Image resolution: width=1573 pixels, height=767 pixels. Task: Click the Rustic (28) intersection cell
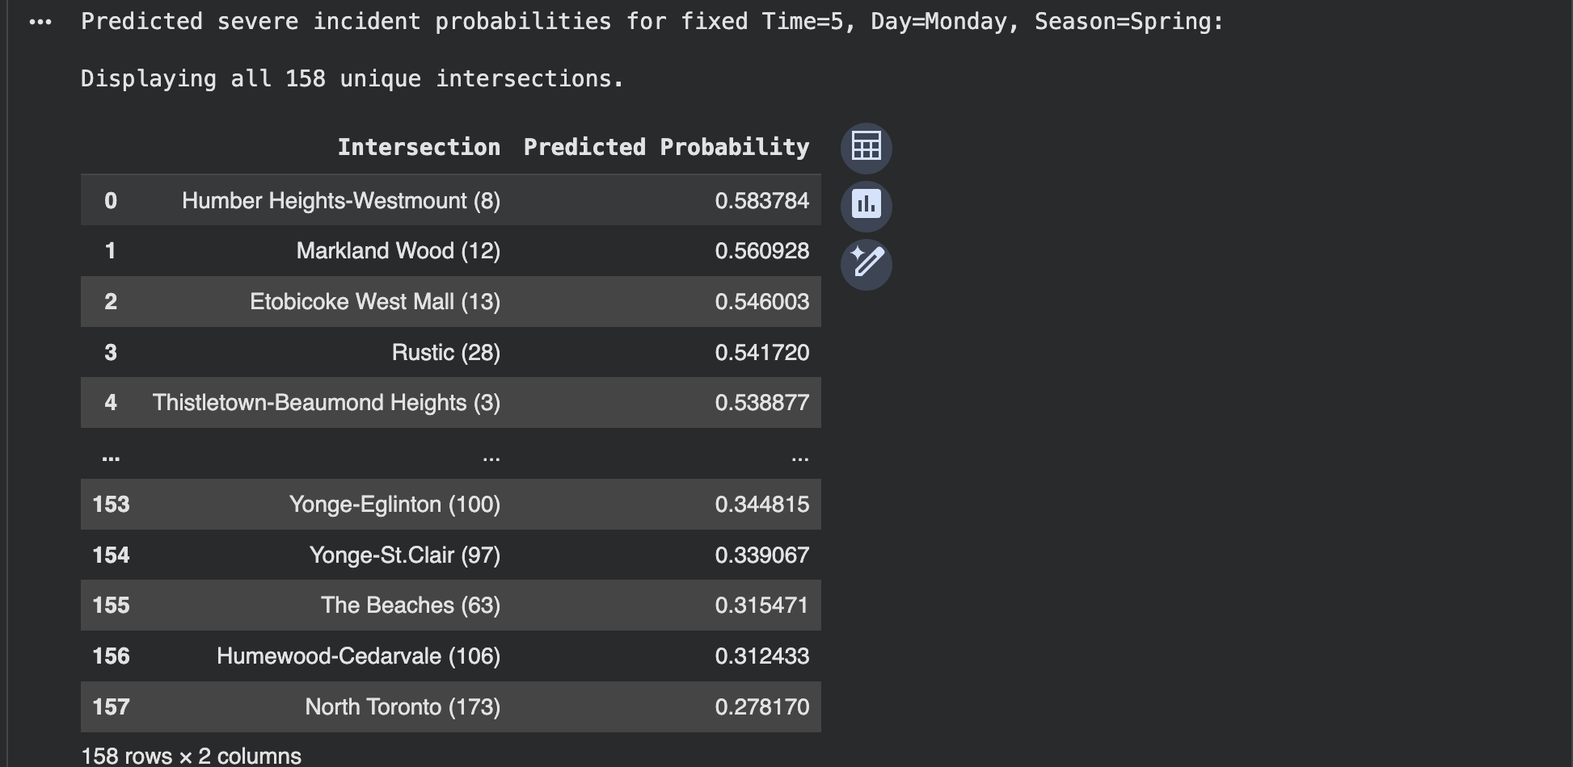[445, 353]
